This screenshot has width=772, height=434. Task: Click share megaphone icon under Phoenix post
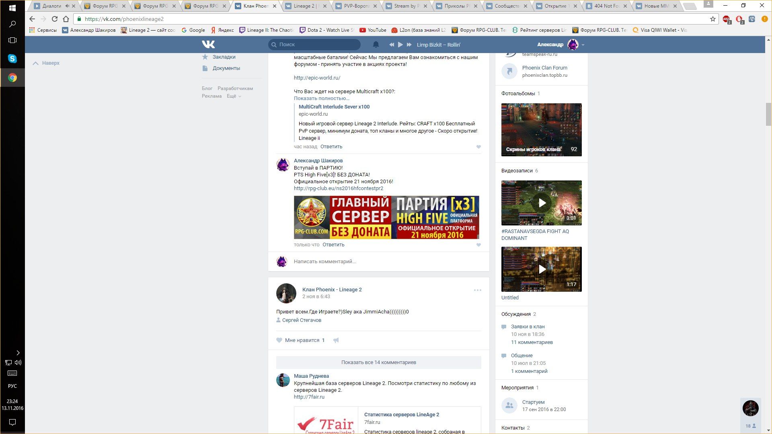[336, 340]
